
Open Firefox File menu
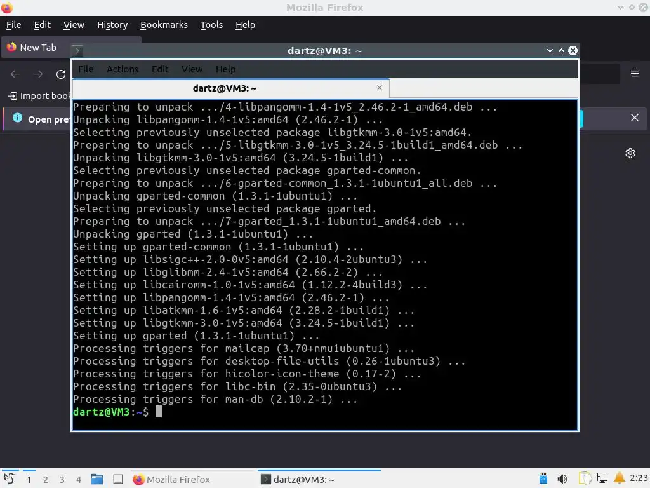pyautogui.click(x=14, y=25)
